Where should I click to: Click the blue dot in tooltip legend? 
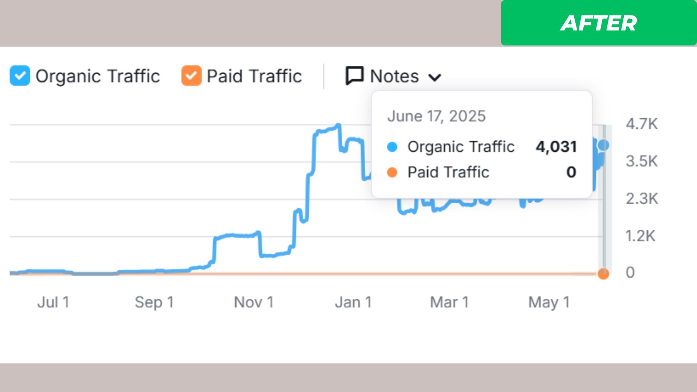392,147
